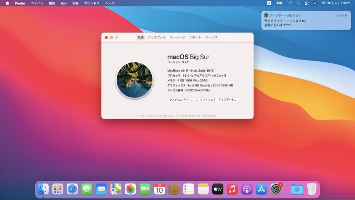The width and height of the screenshot is (355, 200).
Task: Open Podcasts from the Dock
Action: coord(246,189)
